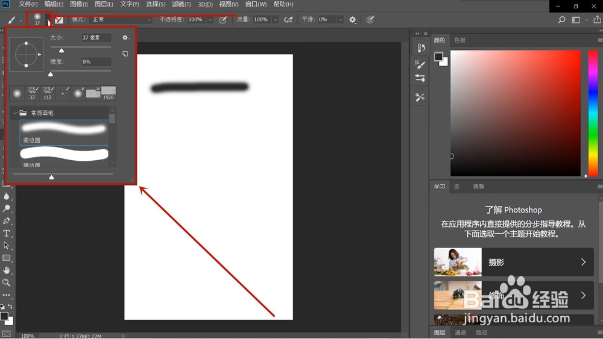This screenshot has width=603, height=339.
Task: Swap foreground and background colors
Action: (10, 306)
